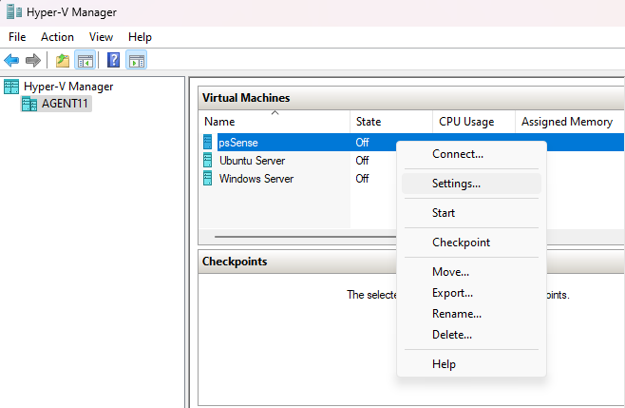Select Checkpoint in the context menu
Viewport: 625px width, 408px height.
[x=461, y=243]
